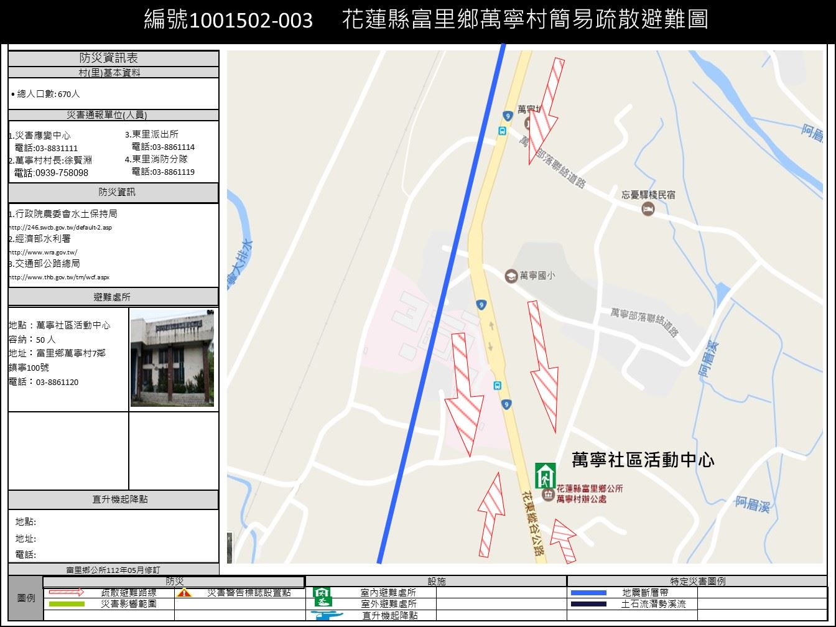The height and width of the screenshot is (627, 836).
Task: Select the bed icon at 忘憂驛棧民宿
Action: coord(647,208)
